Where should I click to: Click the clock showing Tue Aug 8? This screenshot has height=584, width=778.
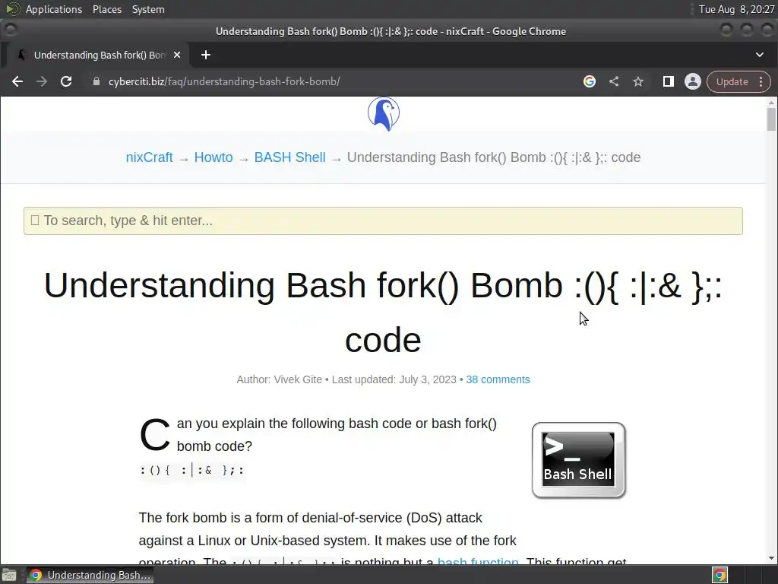coord(736,9)
